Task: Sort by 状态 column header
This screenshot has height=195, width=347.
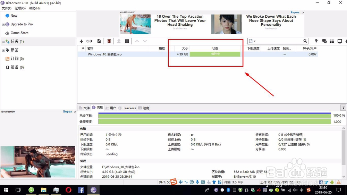Action: [x=215, y=48]
